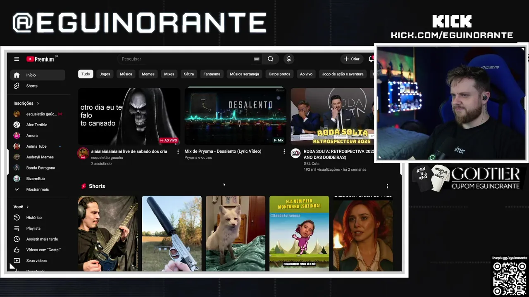The image size is (529, 297).
Task: Click the Amora channel avatar
Action: pos(17,135)
